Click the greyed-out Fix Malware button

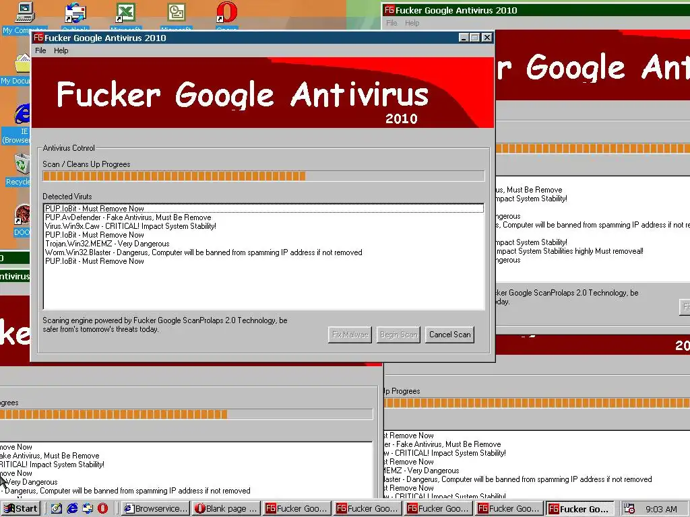tap(350, 335)
